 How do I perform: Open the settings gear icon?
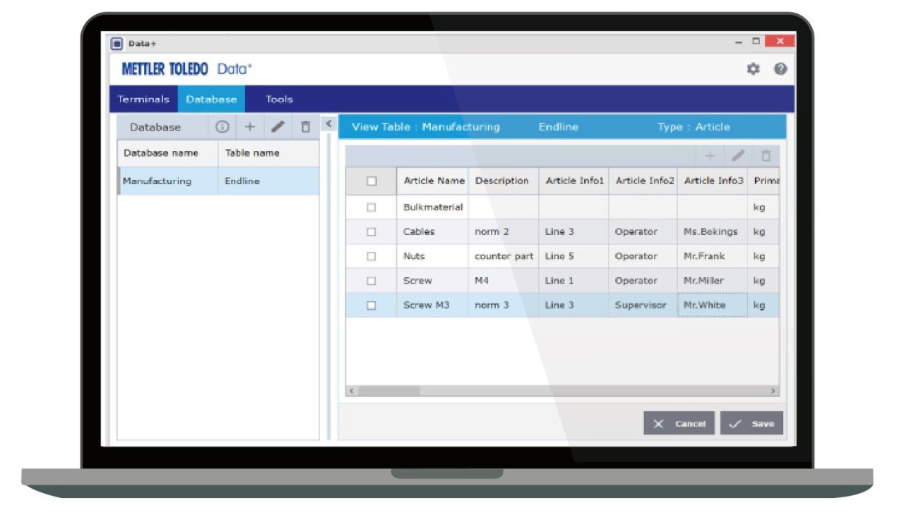(x=754, y=69)
